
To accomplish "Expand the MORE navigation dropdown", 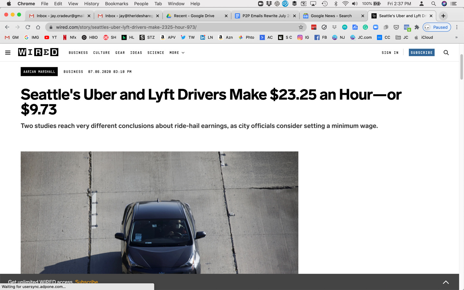I will (x=177, y=53).
